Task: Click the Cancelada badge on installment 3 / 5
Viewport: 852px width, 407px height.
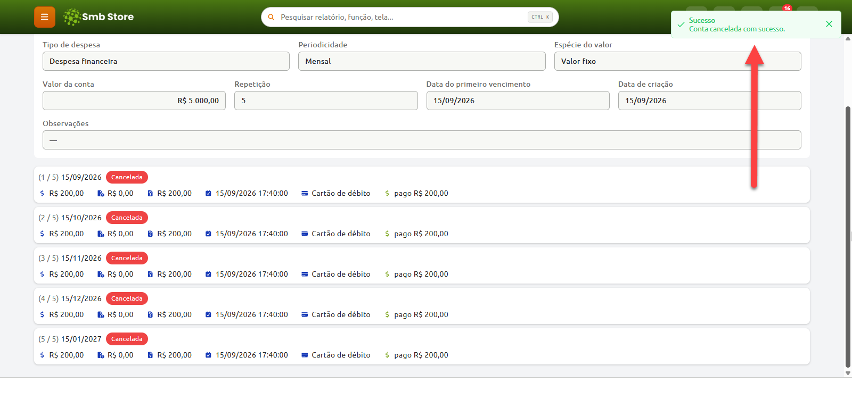Action: point(127,258)
